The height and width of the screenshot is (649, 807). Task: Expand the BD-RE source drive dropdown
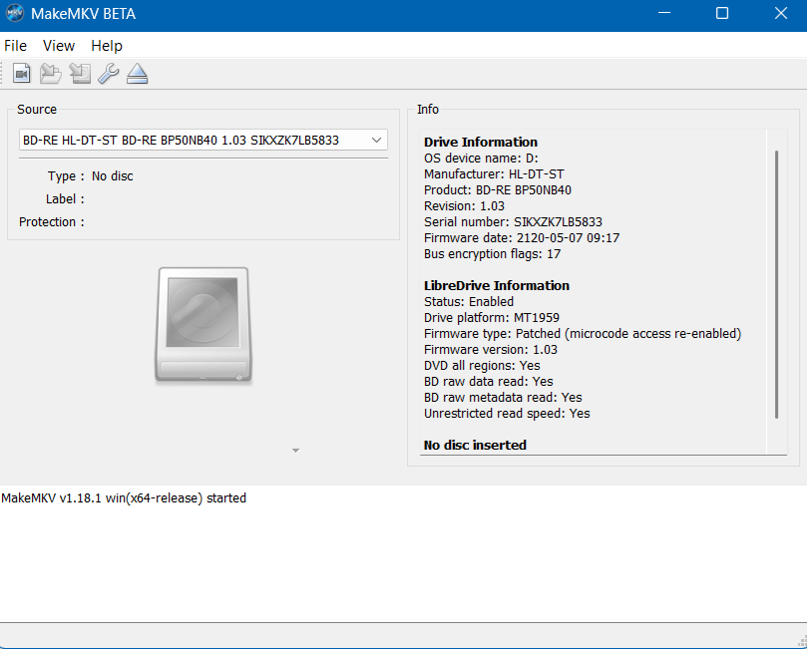pyautogui.click(x=376, y=141)
